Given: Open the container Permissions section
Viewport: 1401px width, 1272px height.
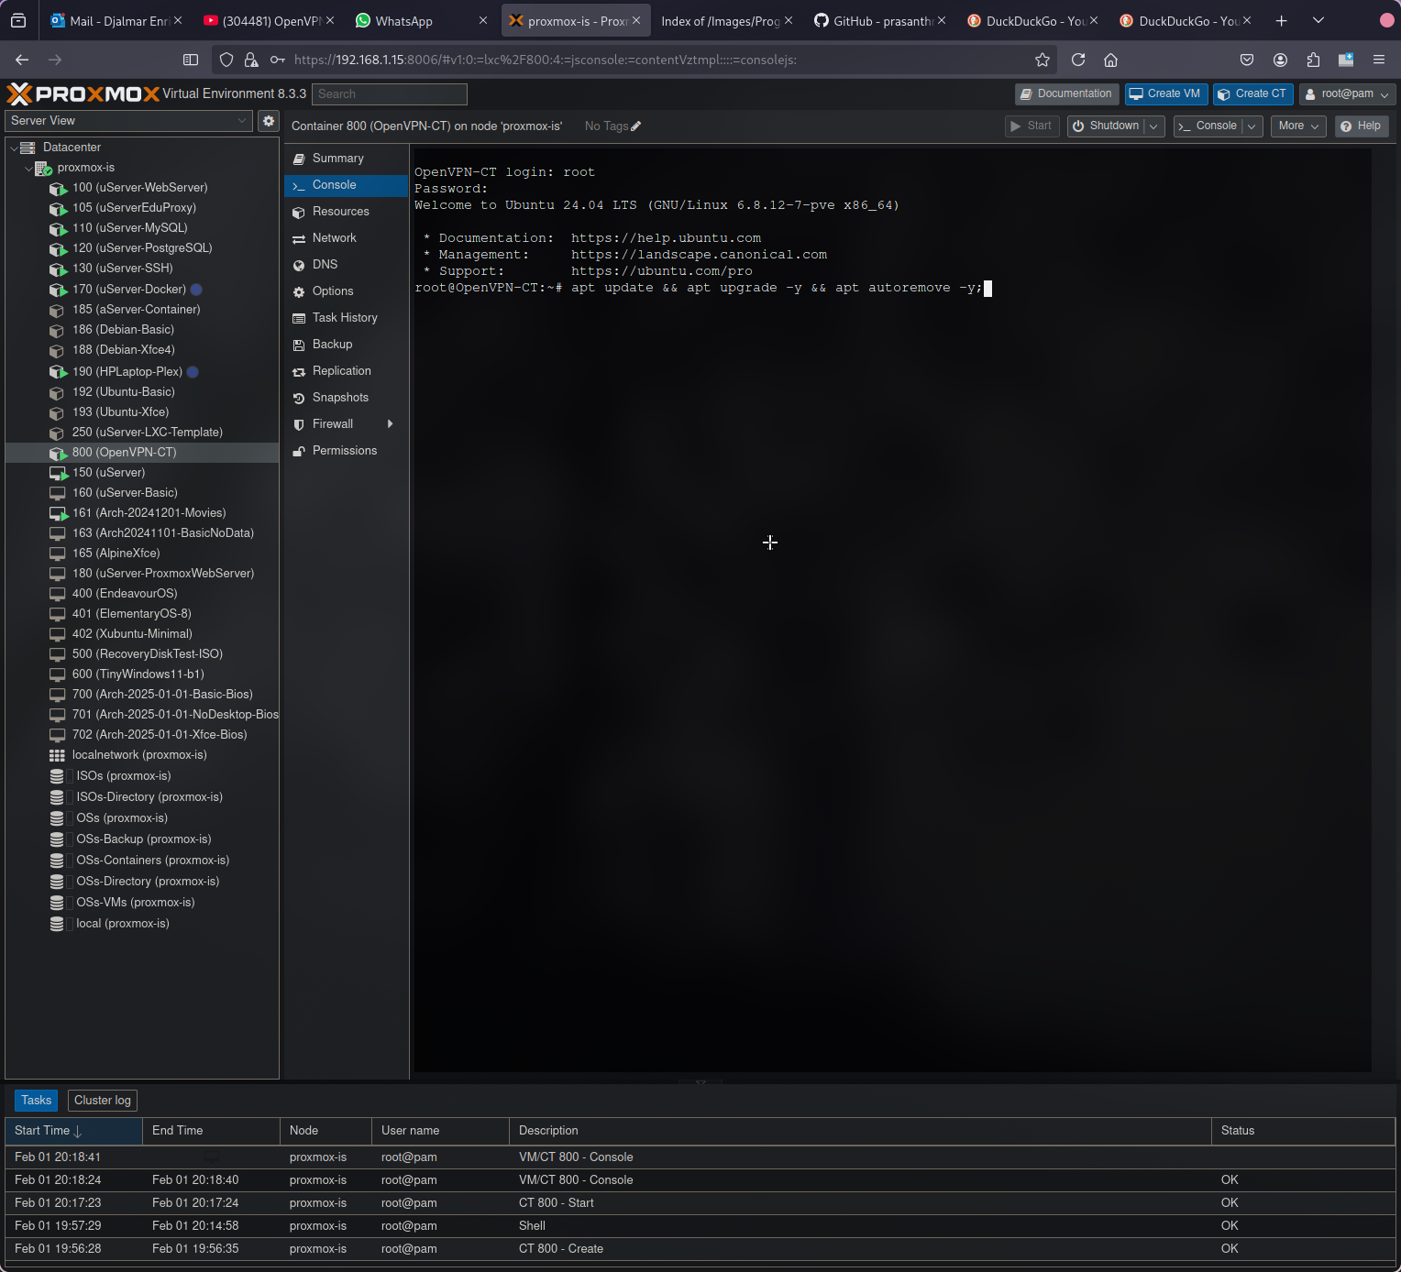Looking at the screenshot, I should [344, 451].
